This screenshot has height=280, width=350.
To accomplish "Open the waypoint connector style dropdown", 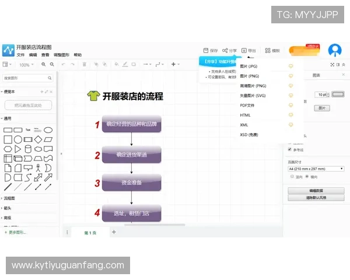I will click(160, 64).
